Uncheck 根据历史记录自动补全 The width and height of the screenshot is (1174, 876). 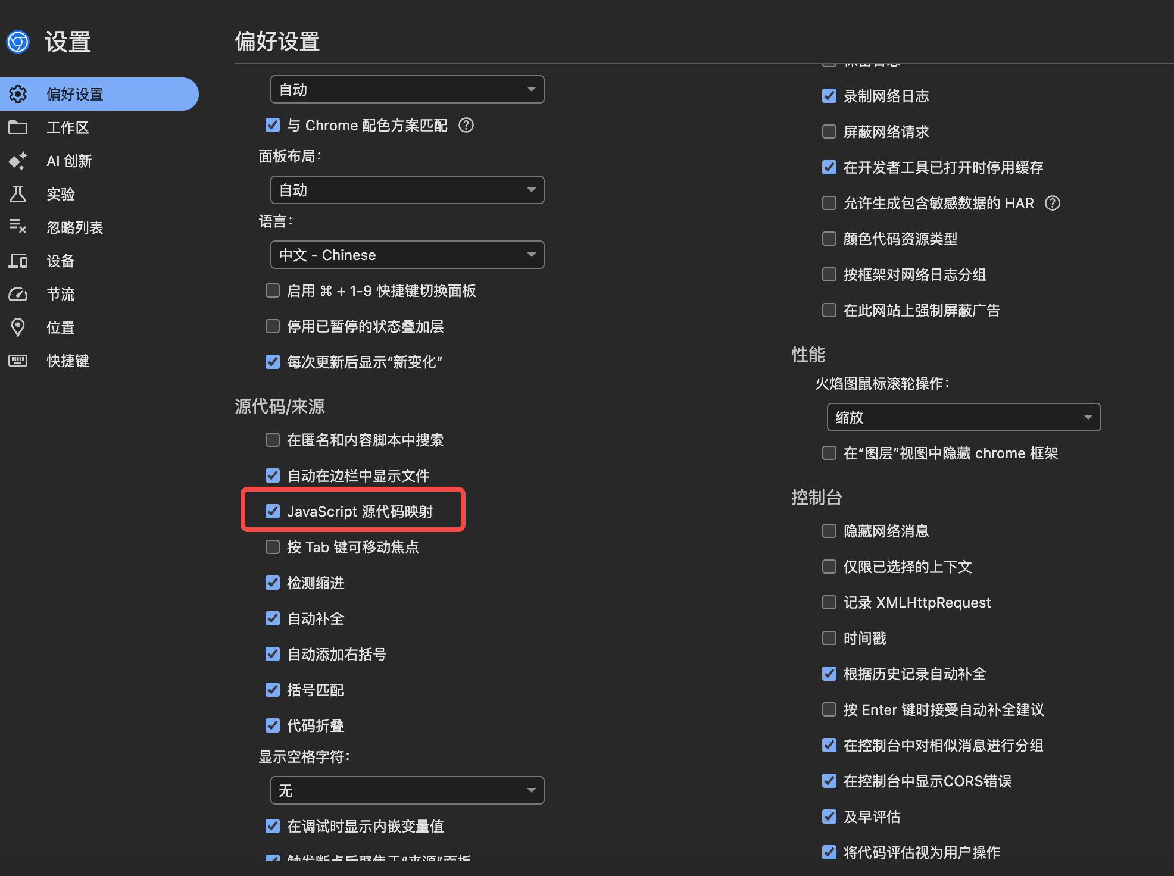coord(829,674)
